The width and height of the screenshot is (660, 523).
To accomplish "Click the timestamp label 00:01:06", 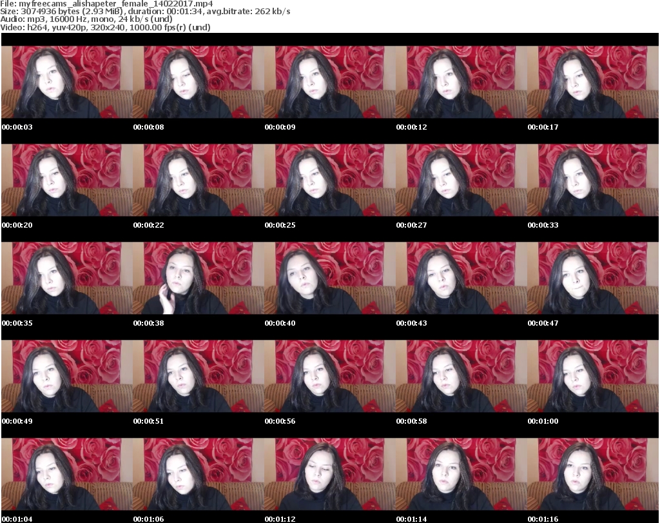I will click(x=149, y=519).
